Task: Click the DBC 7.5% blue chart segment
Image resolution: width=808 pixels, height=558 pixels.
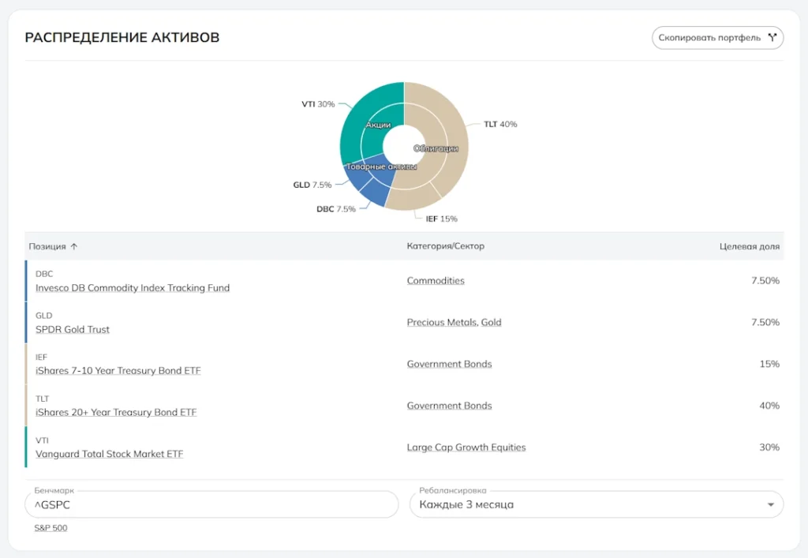Action: click(x=373, y=193)
